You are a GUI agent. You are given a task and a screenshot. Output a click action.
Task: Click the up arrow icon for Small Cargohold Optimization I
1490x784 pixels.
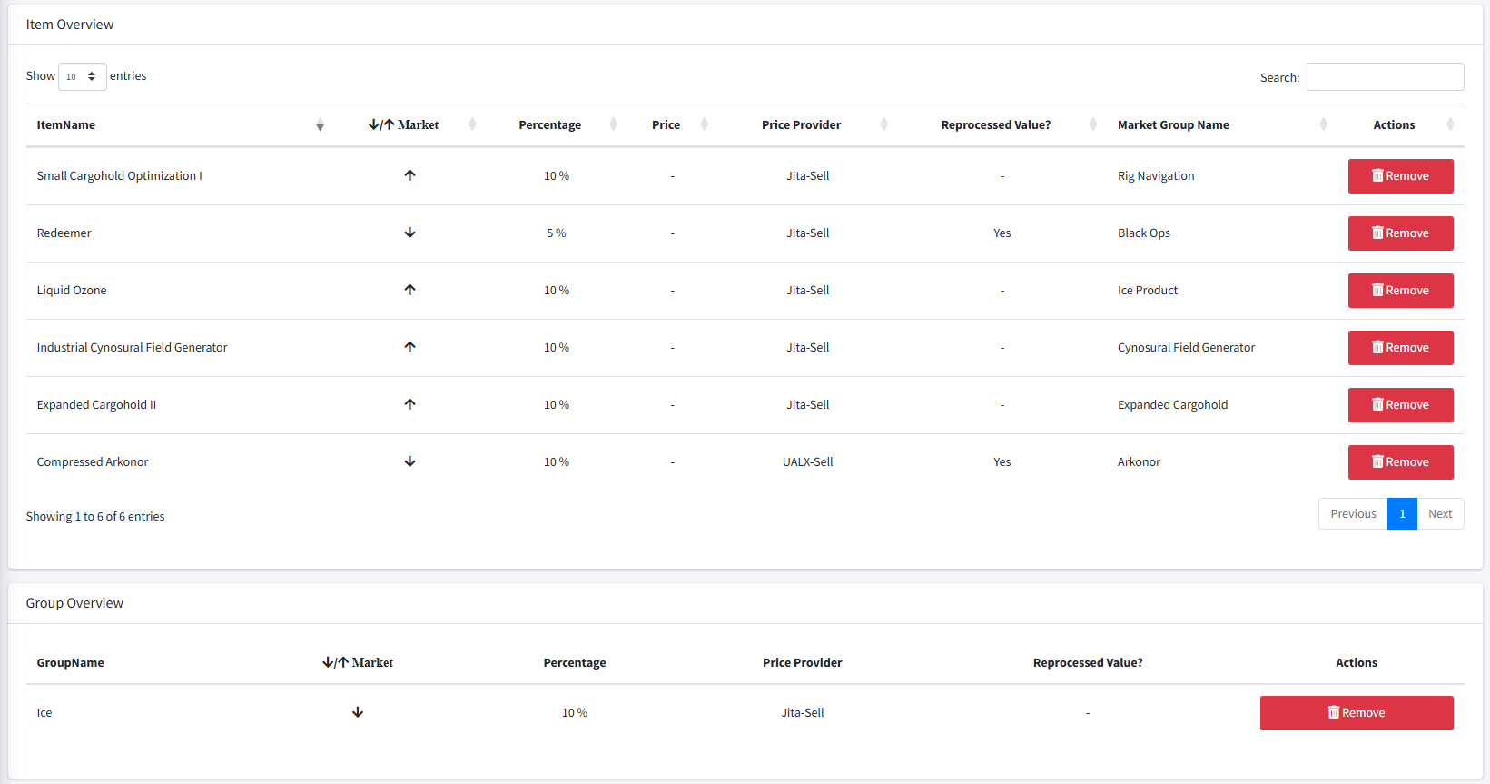point(410,175)
